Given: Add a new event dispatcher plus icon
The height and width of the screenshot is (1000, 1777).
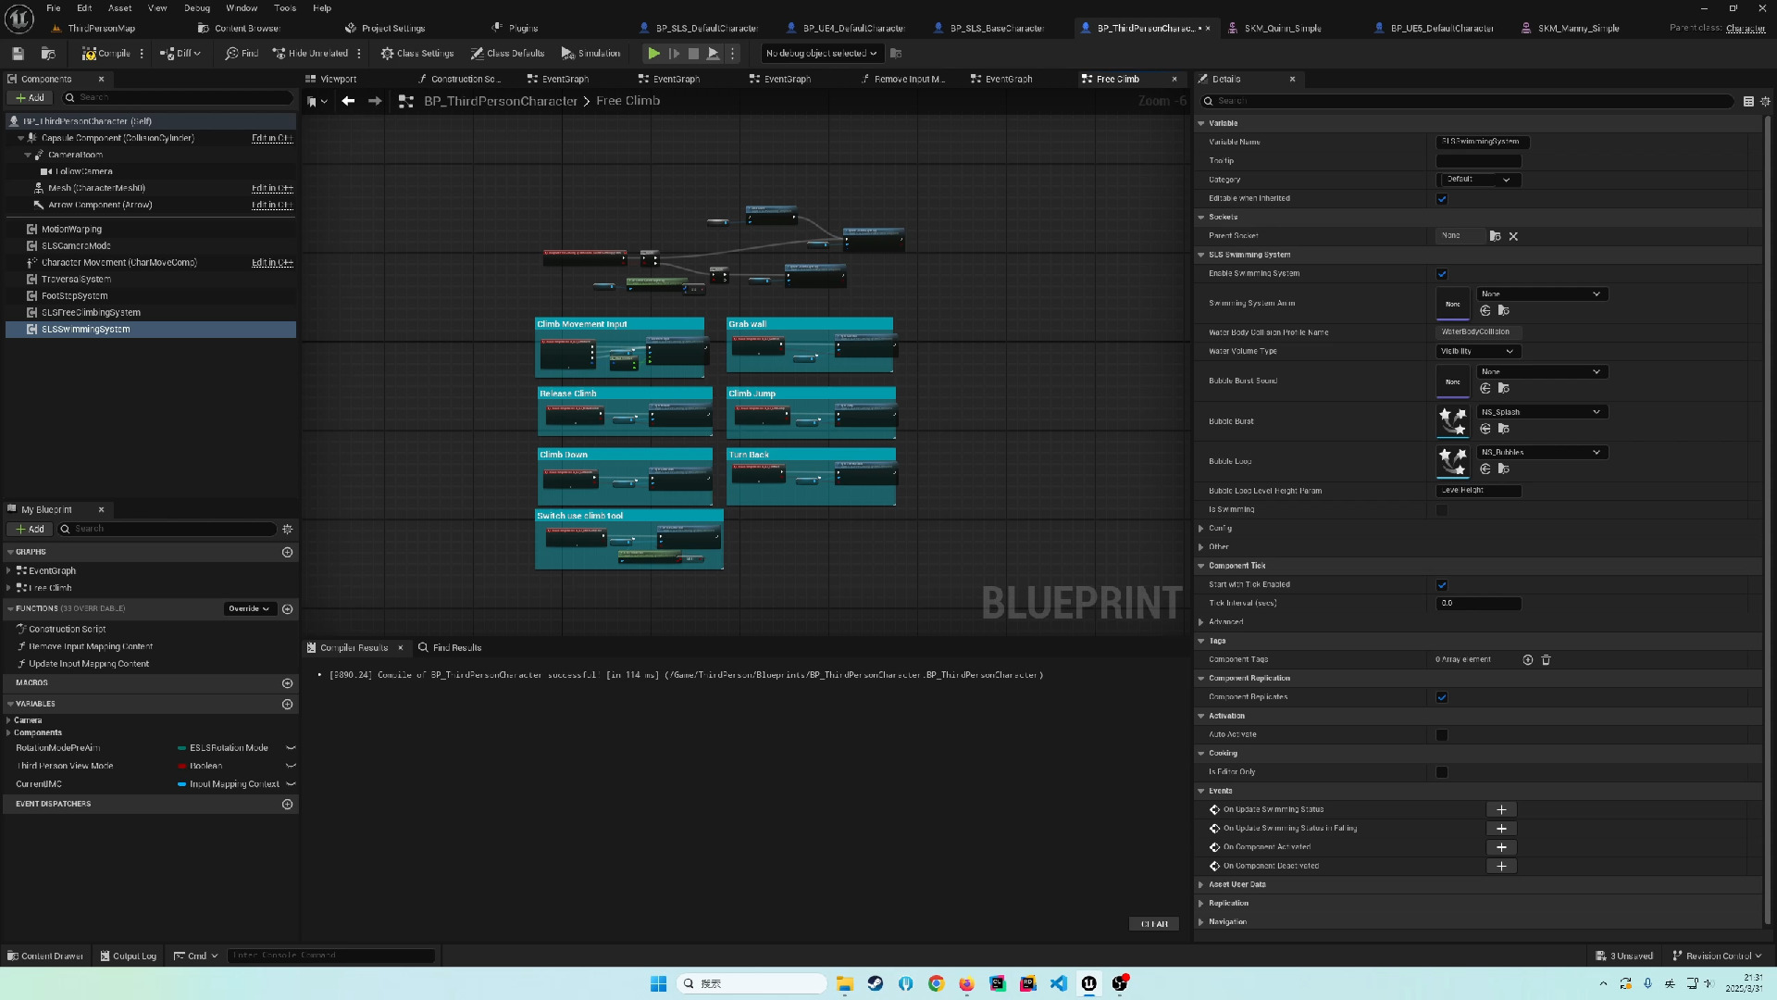Looking at the screenshot, I should coord(287,805).
